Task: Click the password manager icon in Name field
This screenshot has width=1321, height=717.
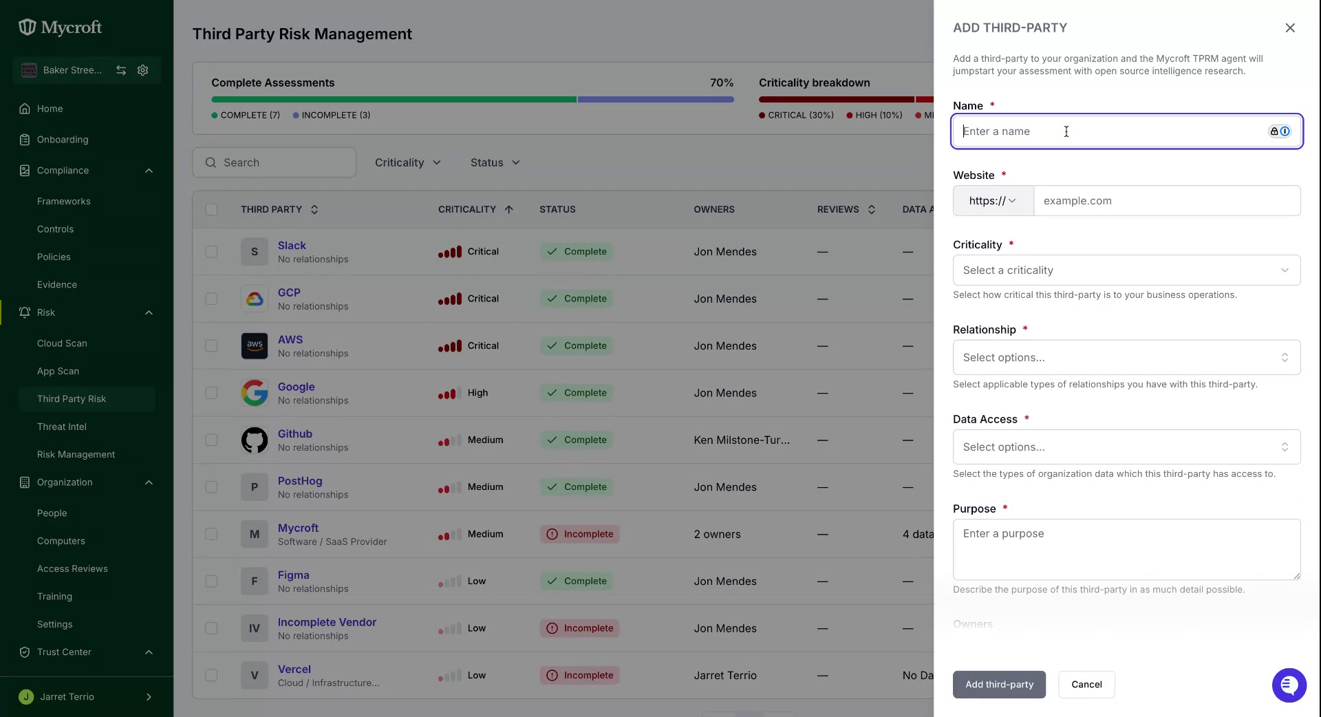Action: (x=1280, y=131)
